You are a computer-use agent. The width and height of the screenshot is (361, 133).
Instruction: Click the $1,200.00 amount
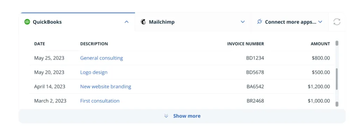[319, 87]
